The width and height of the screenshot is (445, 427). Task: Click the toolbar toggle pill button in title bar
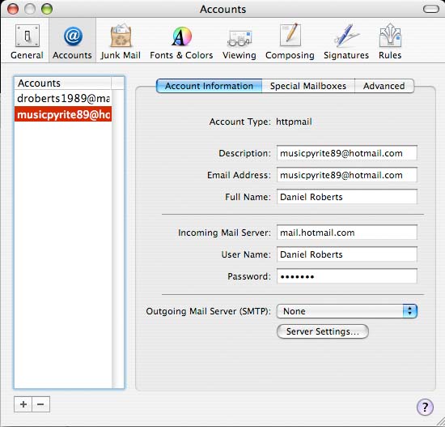[431, 9]
